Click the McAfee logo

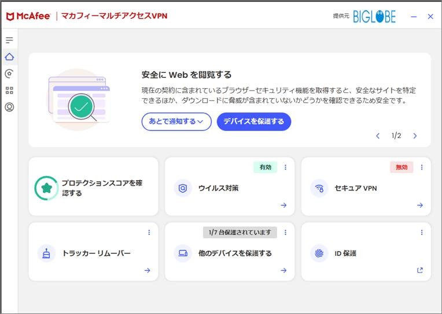click(x=28, y=16)
